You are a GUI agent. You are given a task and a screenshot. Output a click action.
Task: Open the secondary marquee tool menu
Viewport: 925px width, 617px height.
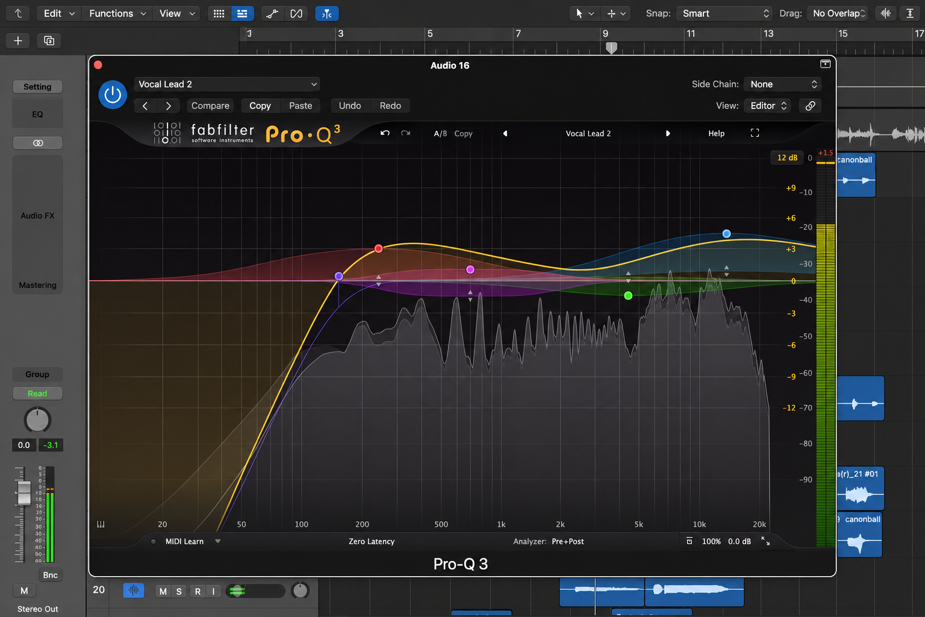pos(616,13)
